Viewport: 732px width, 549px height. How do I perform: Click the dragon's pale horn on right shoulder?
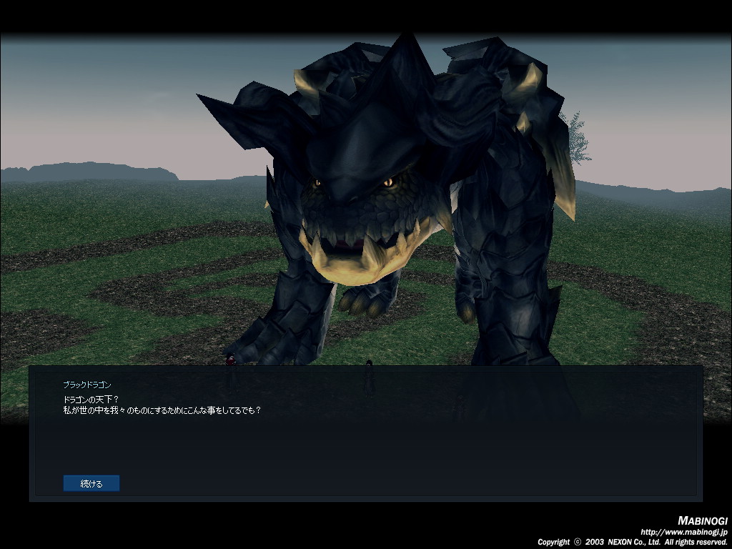[530, 79]
